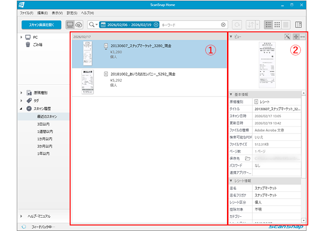Image resolution: width=323 pixels, height=231 pixels.
Task: Open the ヘルプ(H) menu
Action: tap(87, 13)
